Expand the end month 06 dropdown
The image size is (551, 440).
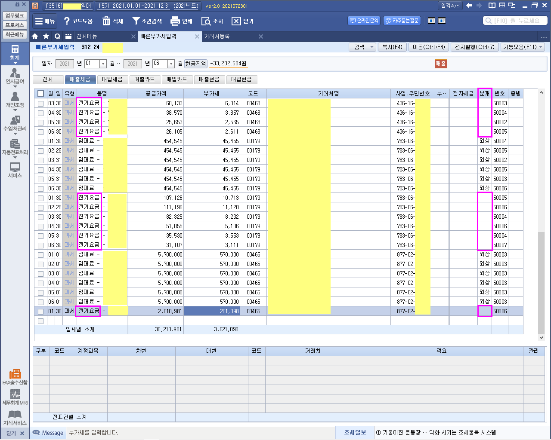171,64
